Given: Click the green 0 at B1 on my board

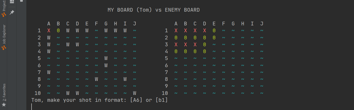Looking at the screenshot, I should [x=58, y=31].
